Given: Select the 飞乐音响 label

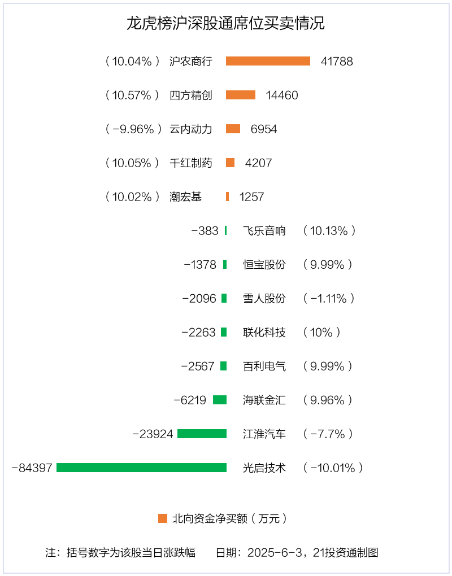Looking at the screenshot, I should click(x=264, y=230).
